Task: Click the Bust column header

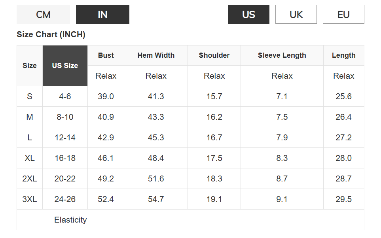Action: [106, 55]
